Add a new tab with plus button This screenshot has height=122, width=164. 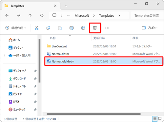coord(66,6)
